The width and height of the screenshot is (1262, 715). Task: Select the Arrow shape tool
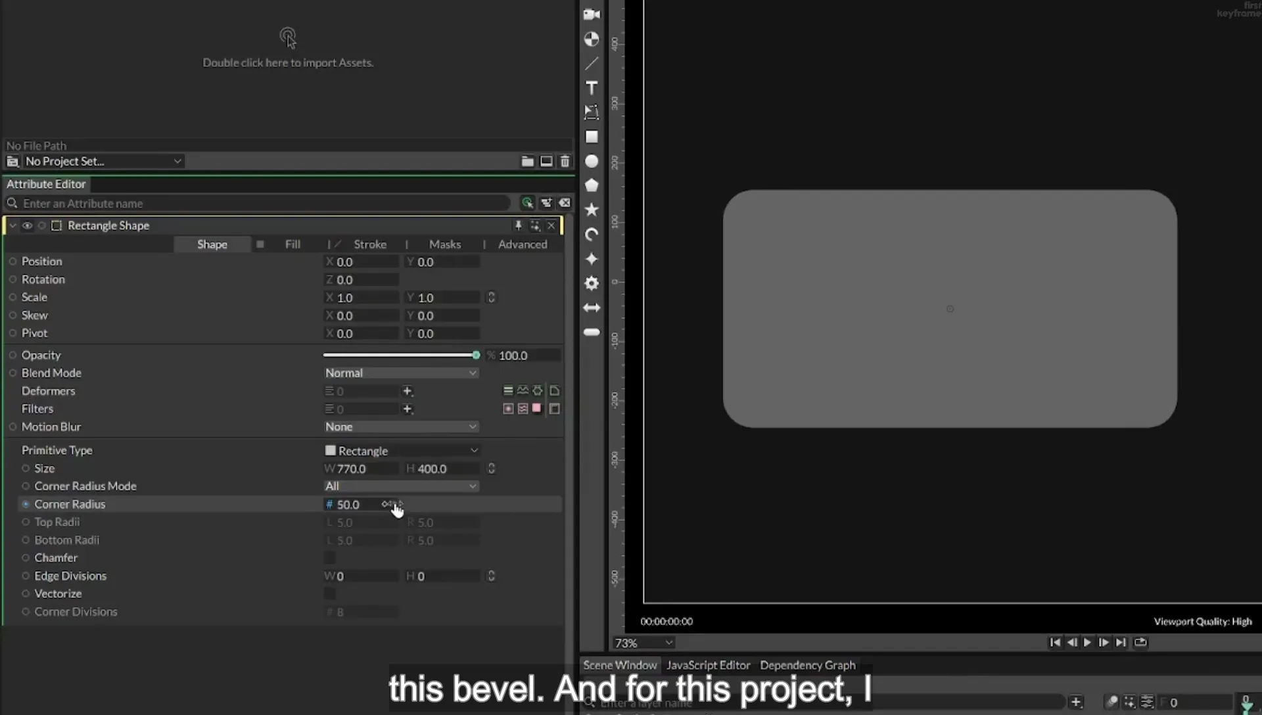tap(592, 308)
